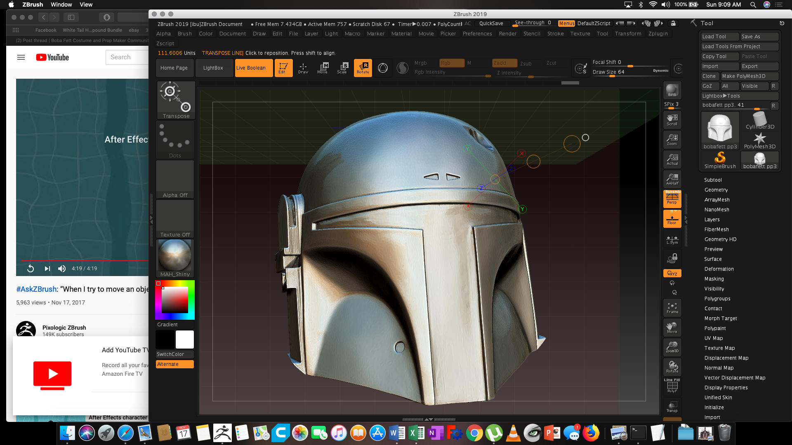Click the Rotate transpose icon
Image resolution: width=792 pixels, height=445 pixels.
[x=363, y=68]
